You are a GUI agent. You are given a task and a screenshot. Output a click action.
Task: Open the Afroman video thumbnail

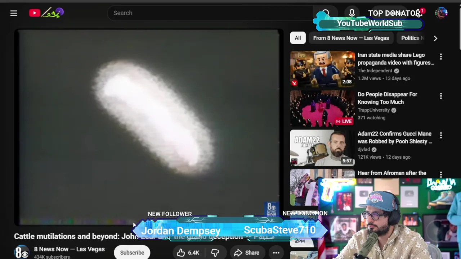click(x=305, y=187)
